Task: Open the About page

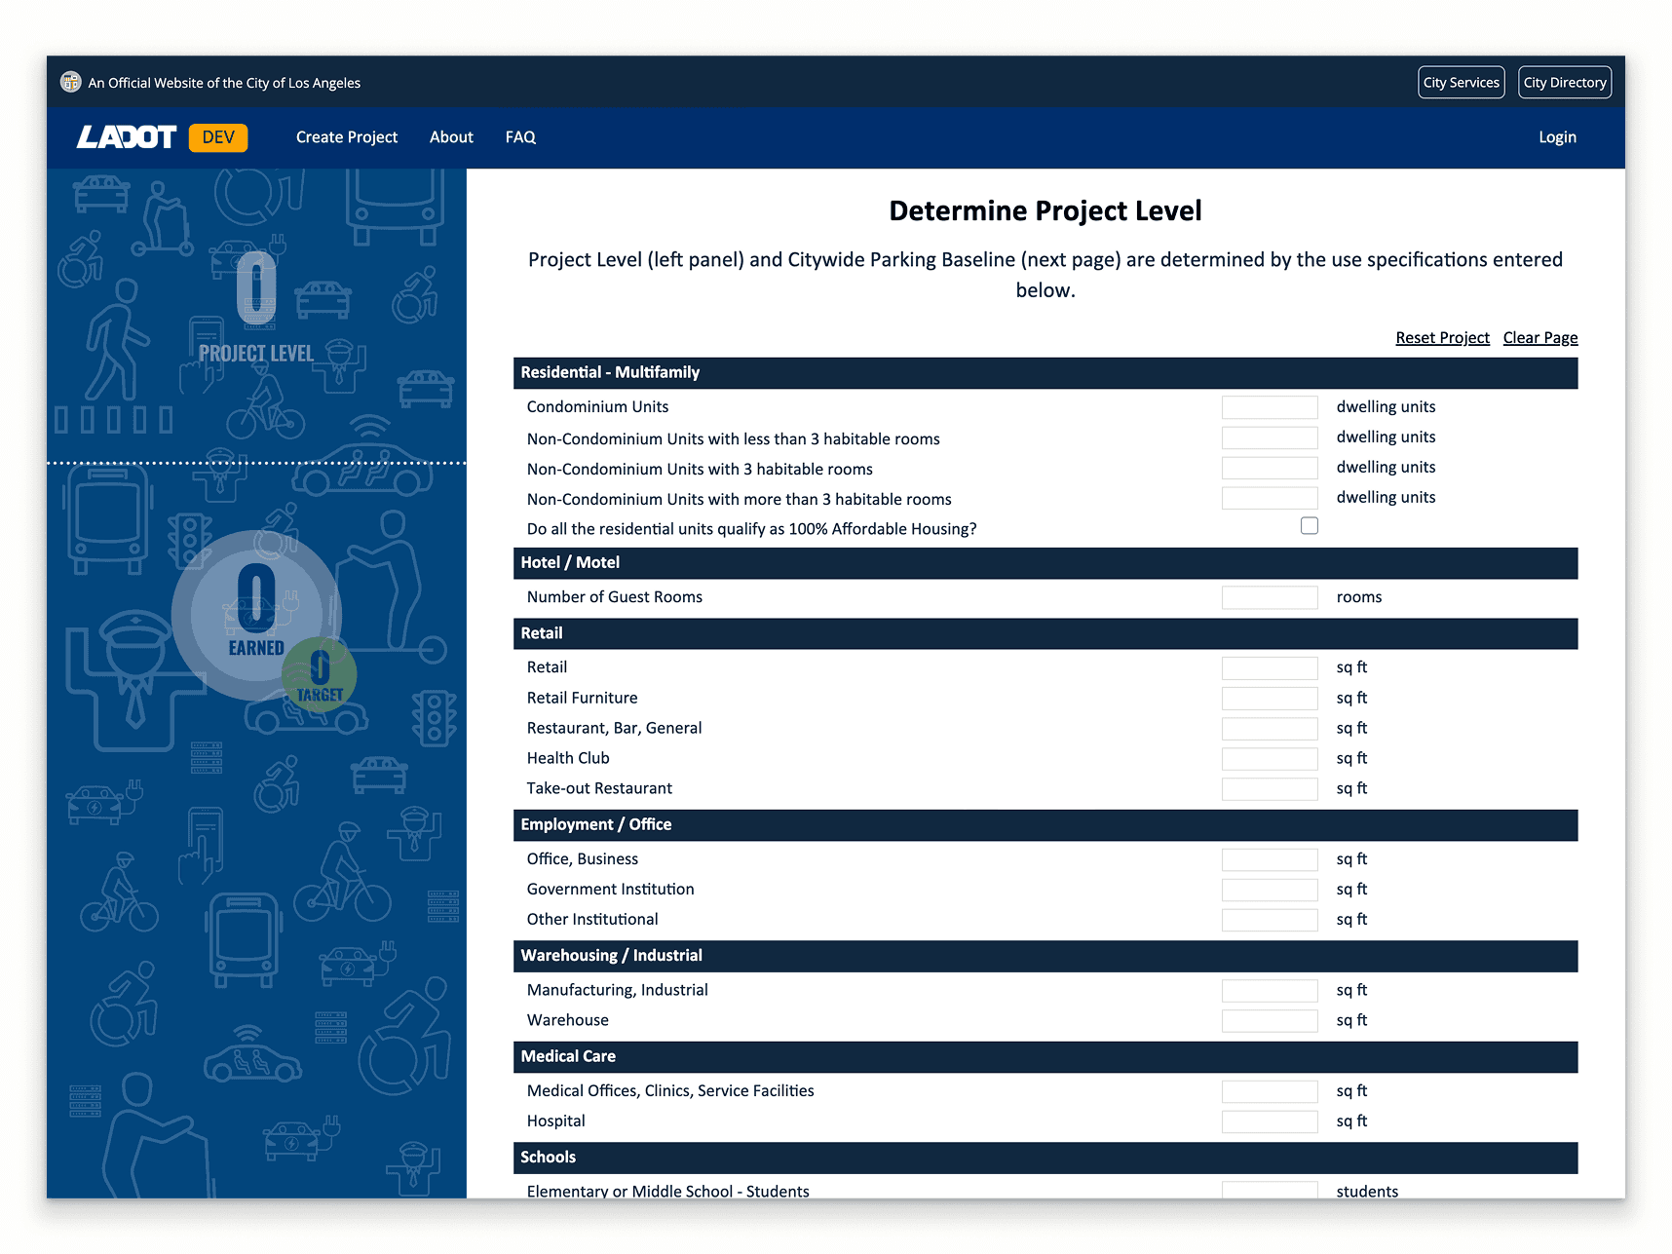Action: (451, 137)
